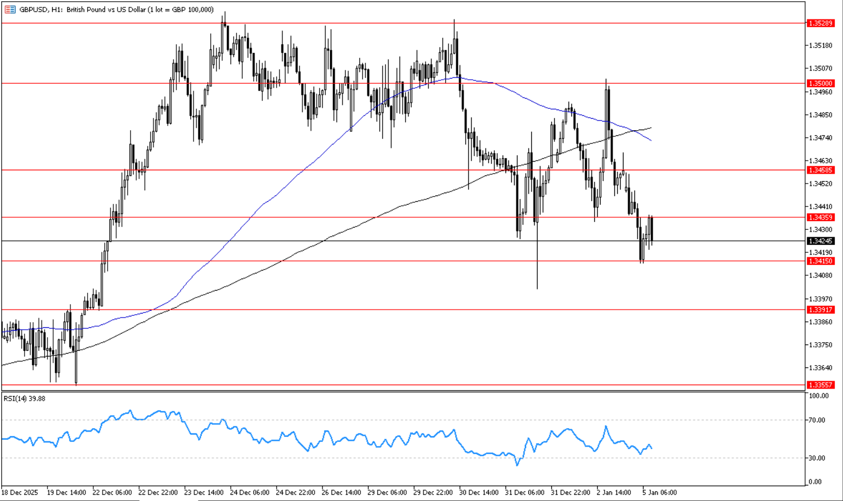Click the RSI(14) 39.88 indicator label
Screen dimensions: 843x501
25,398
